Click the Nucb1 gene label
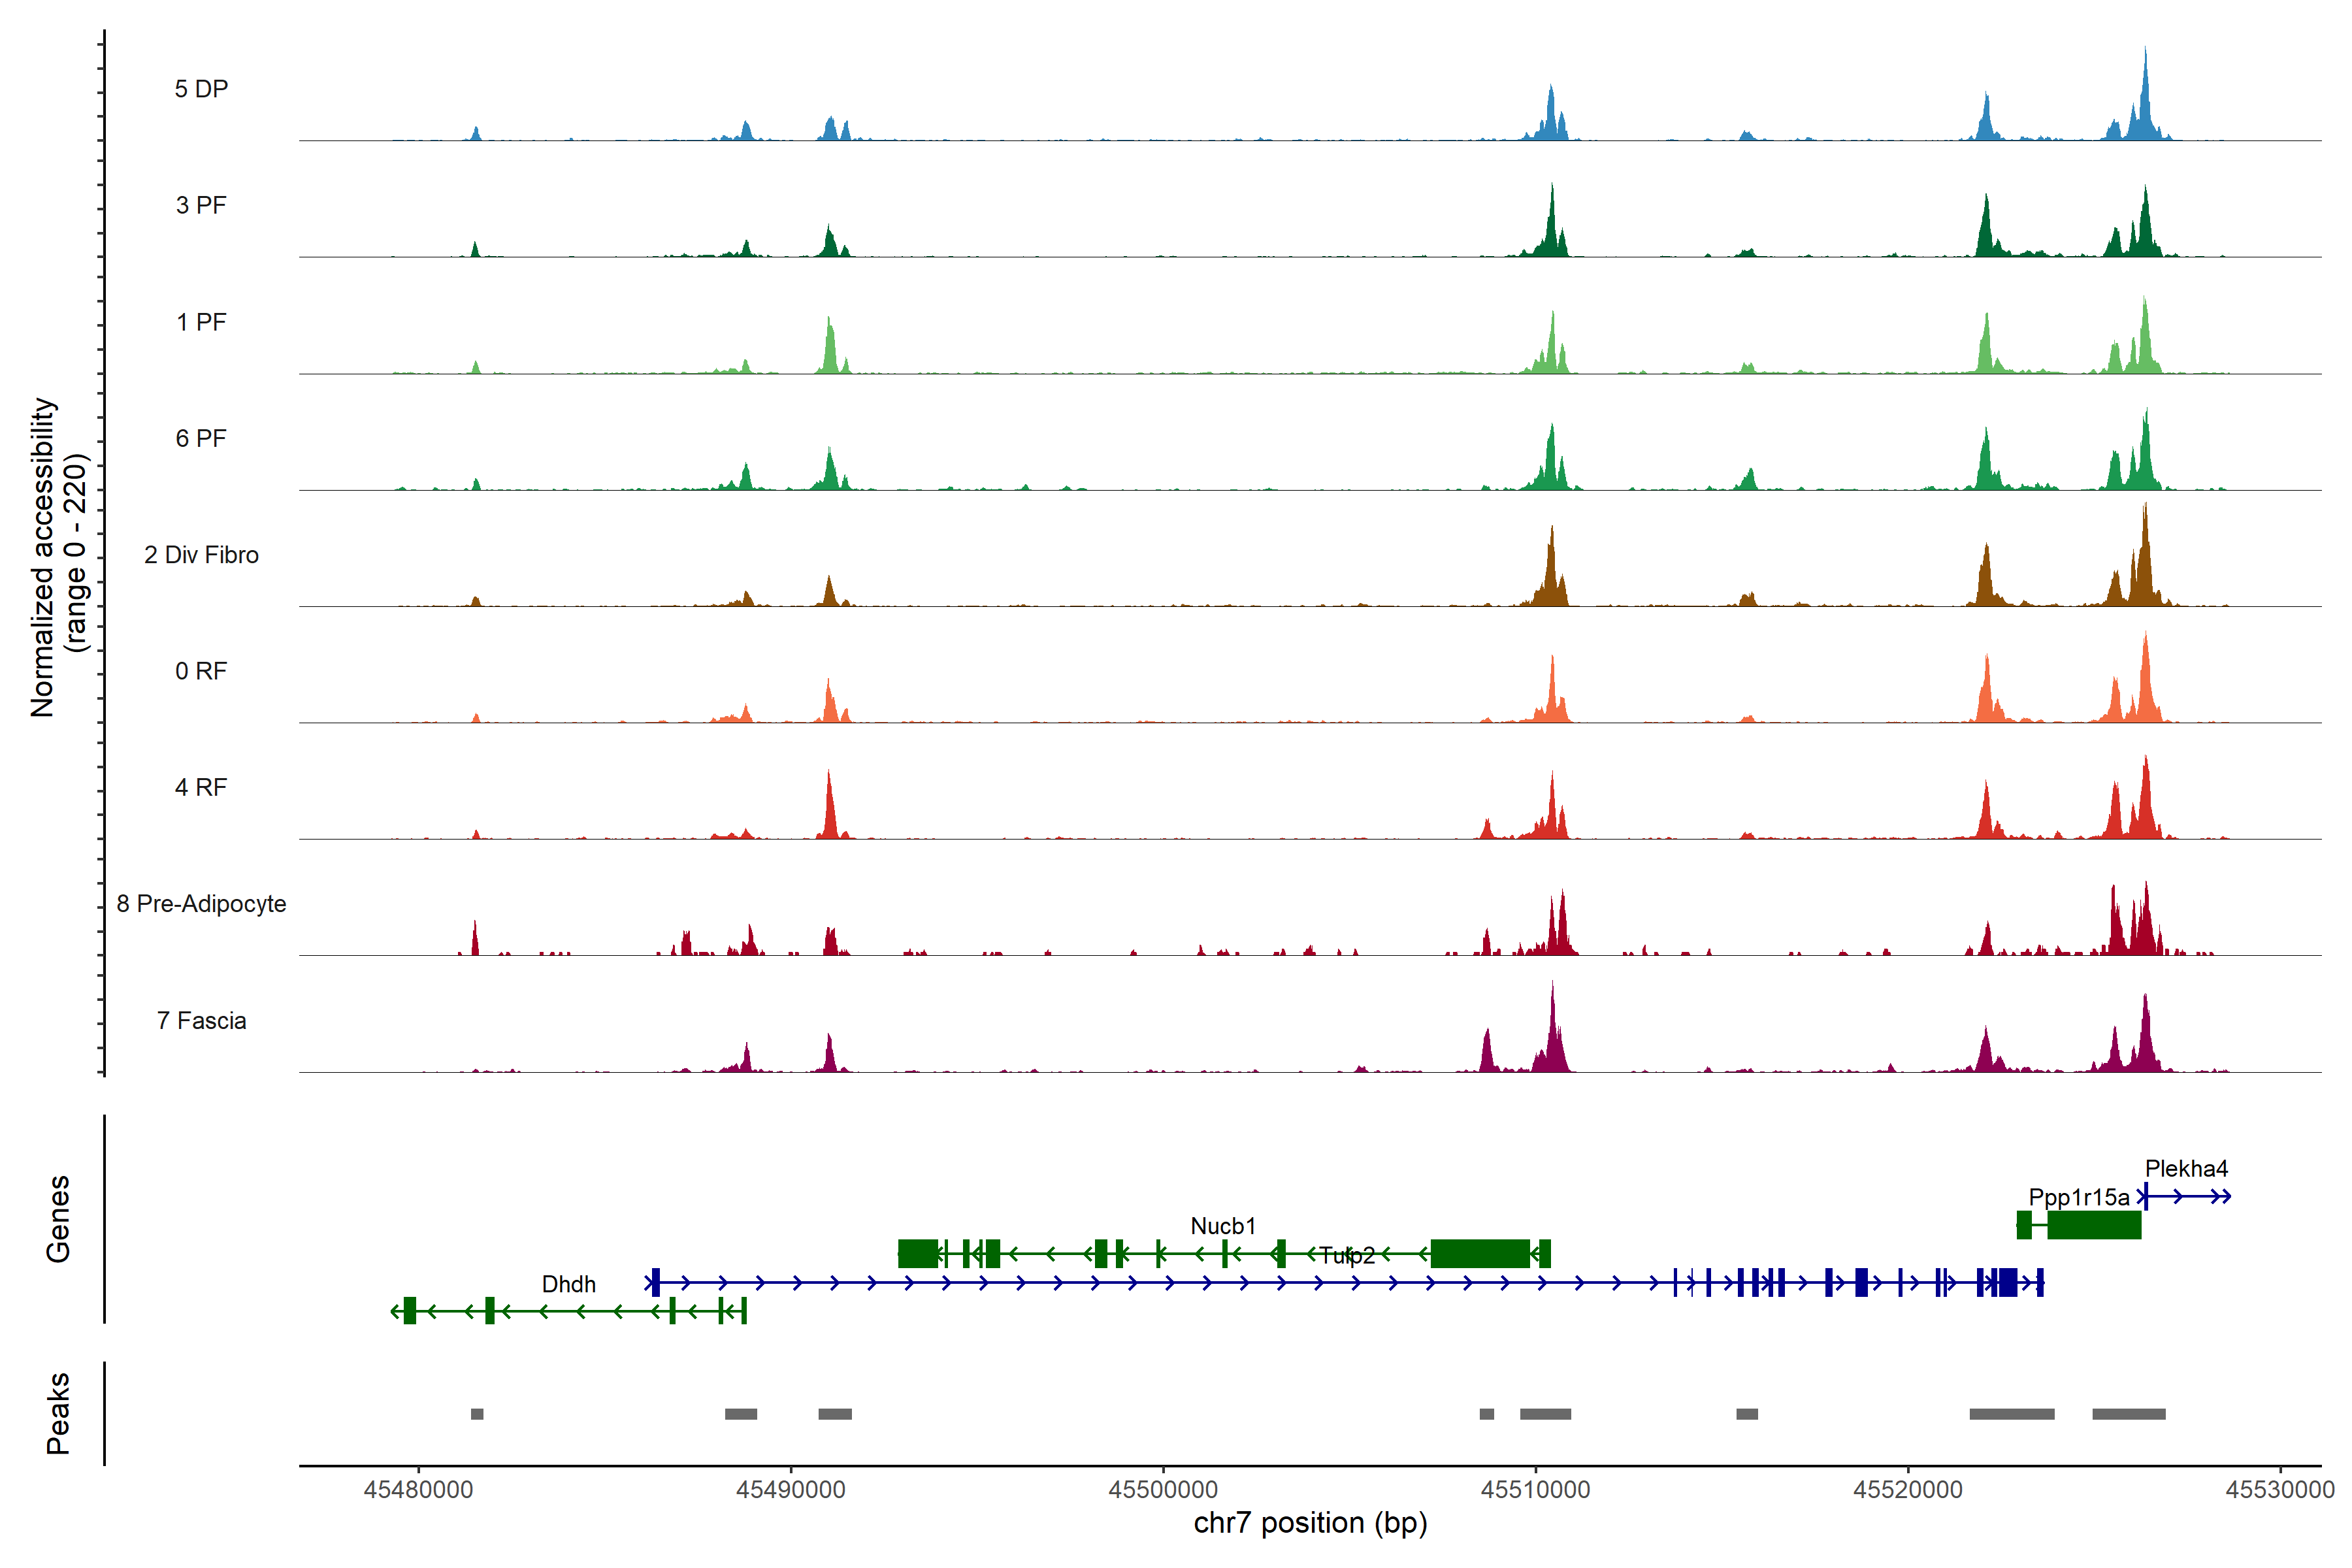The height and width of the screenshot is (1568, 2352). coord(1223,1226)
